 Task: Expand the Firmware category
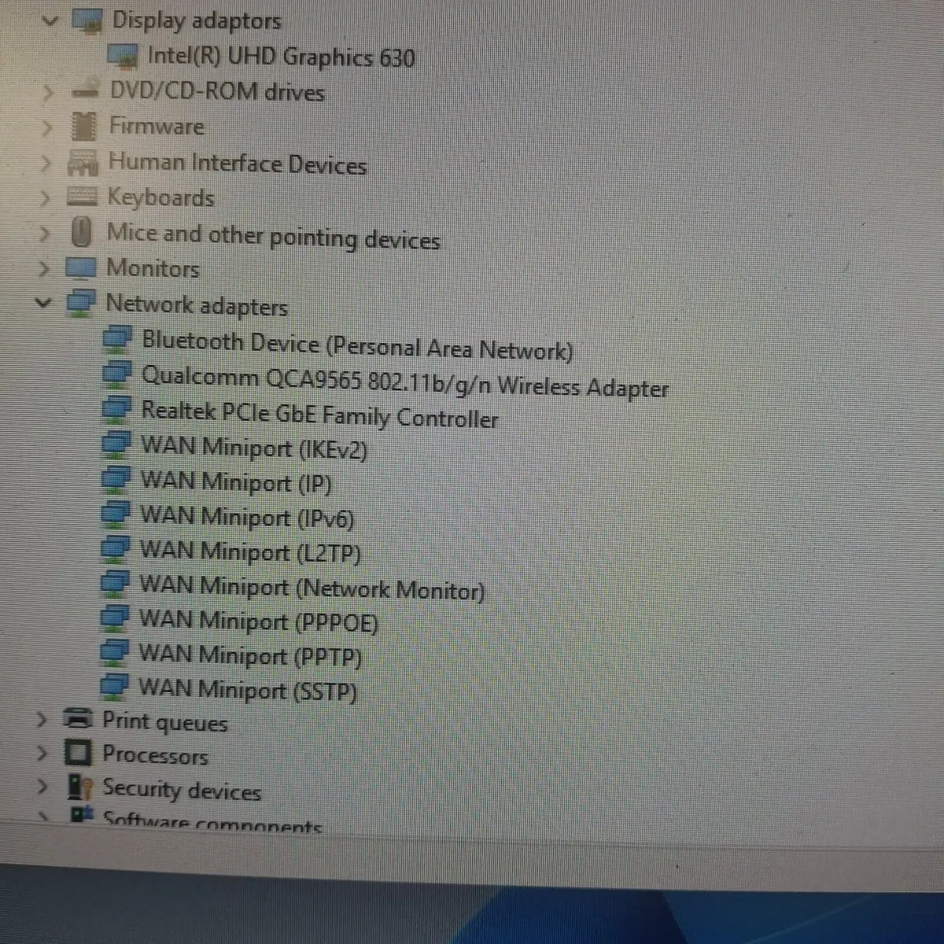pos(47,127)
